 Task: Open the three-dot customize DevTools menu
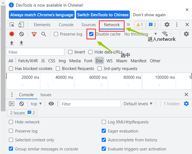pos(177,25)
